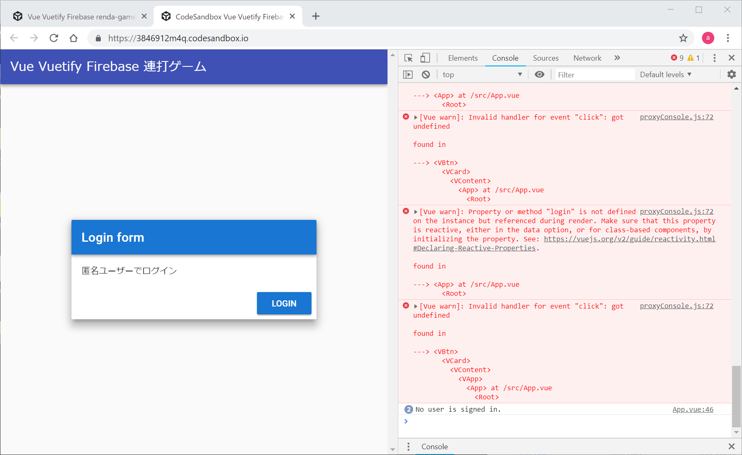Open console settings gear icon
This screenshot has height=455, width=742.
tap(731, 75)
